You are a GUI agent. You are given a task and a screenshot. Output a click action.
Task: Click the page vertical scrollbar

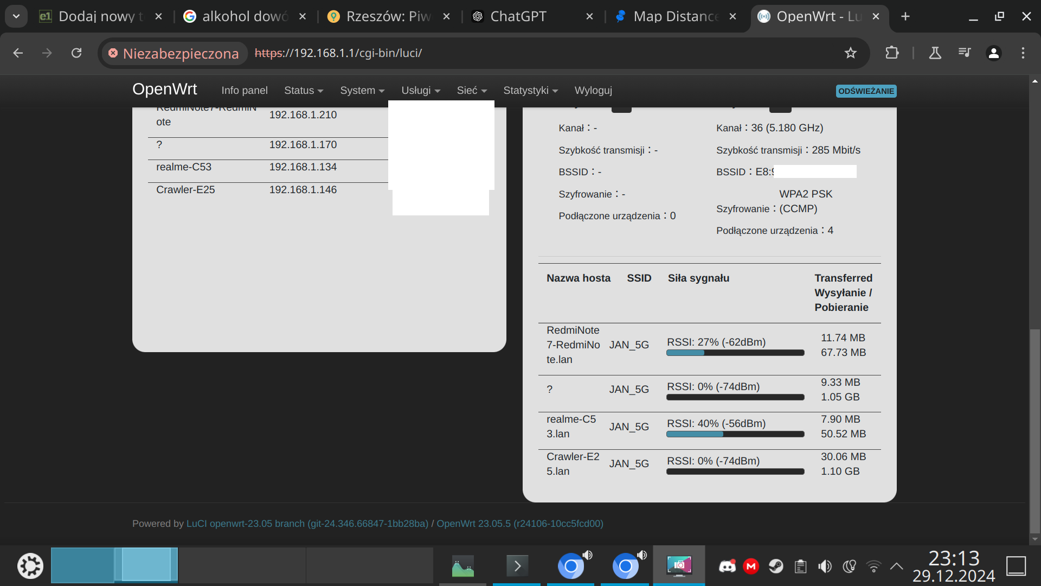[1034, 431]
